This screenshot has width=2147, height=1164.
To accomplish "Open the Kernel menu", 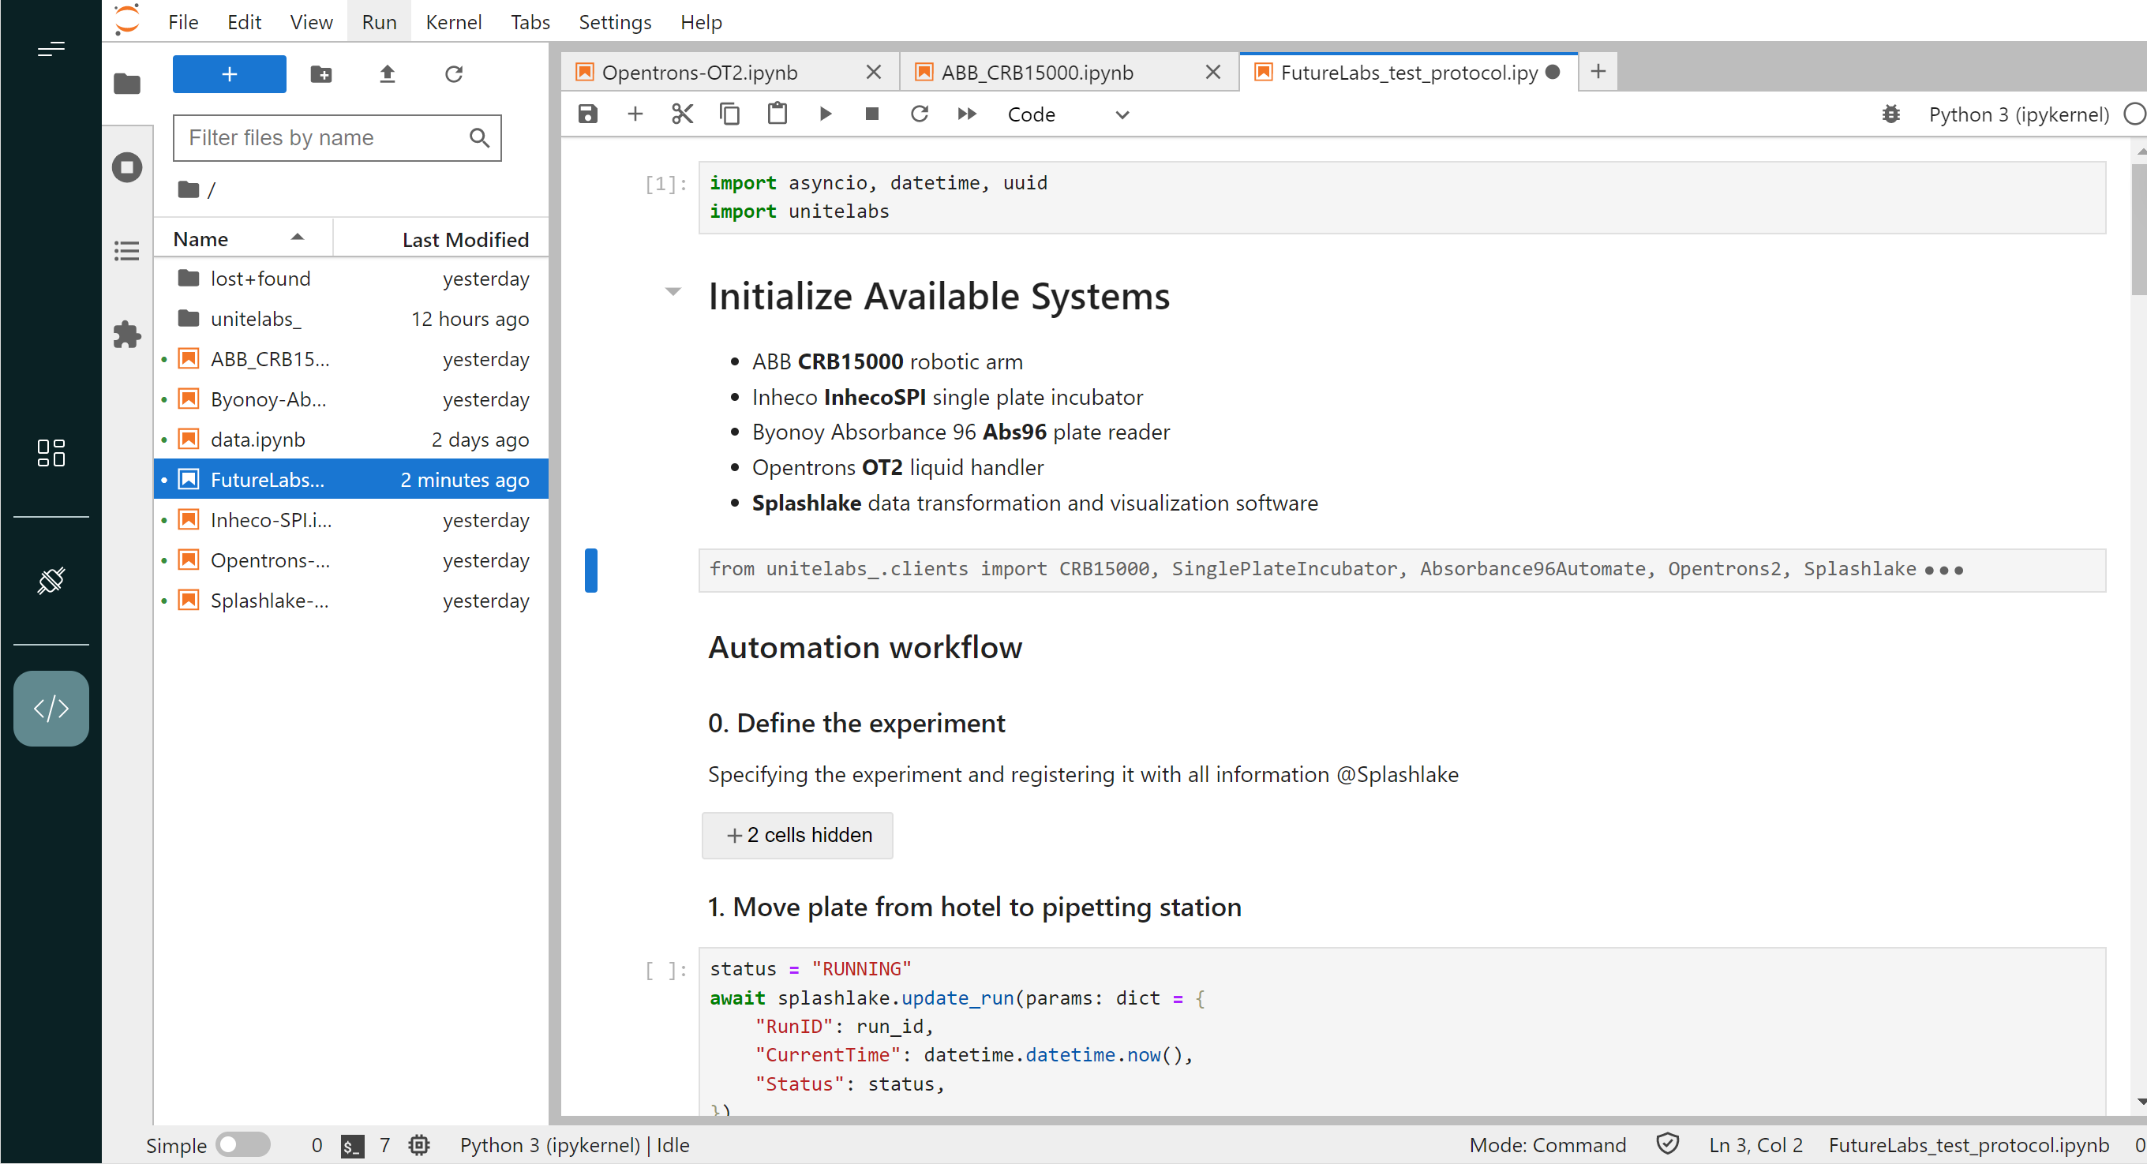I will point(453,21).
